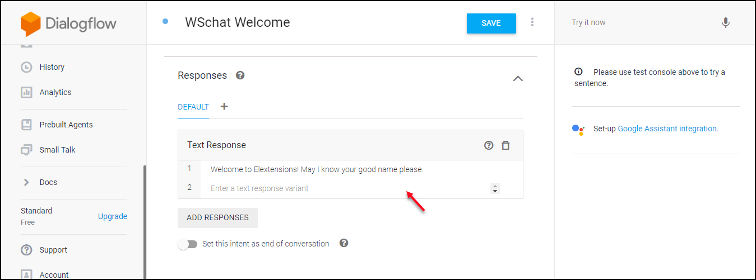Click the SAVE button
Viewport: 756px width, 280px height.
491,23
